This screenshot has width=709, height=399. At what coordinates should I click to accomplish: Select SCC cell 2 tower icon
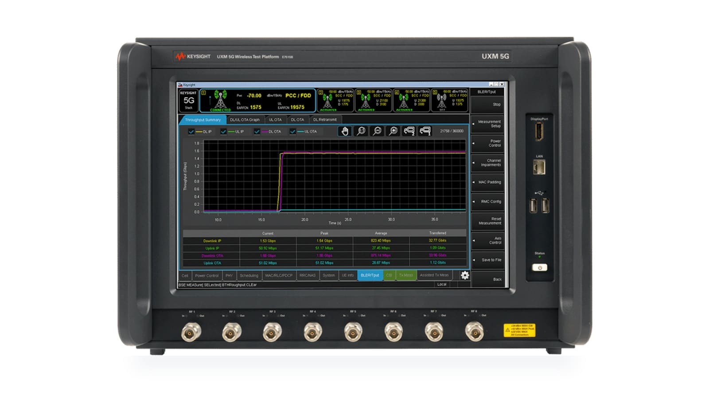point(328,100)
